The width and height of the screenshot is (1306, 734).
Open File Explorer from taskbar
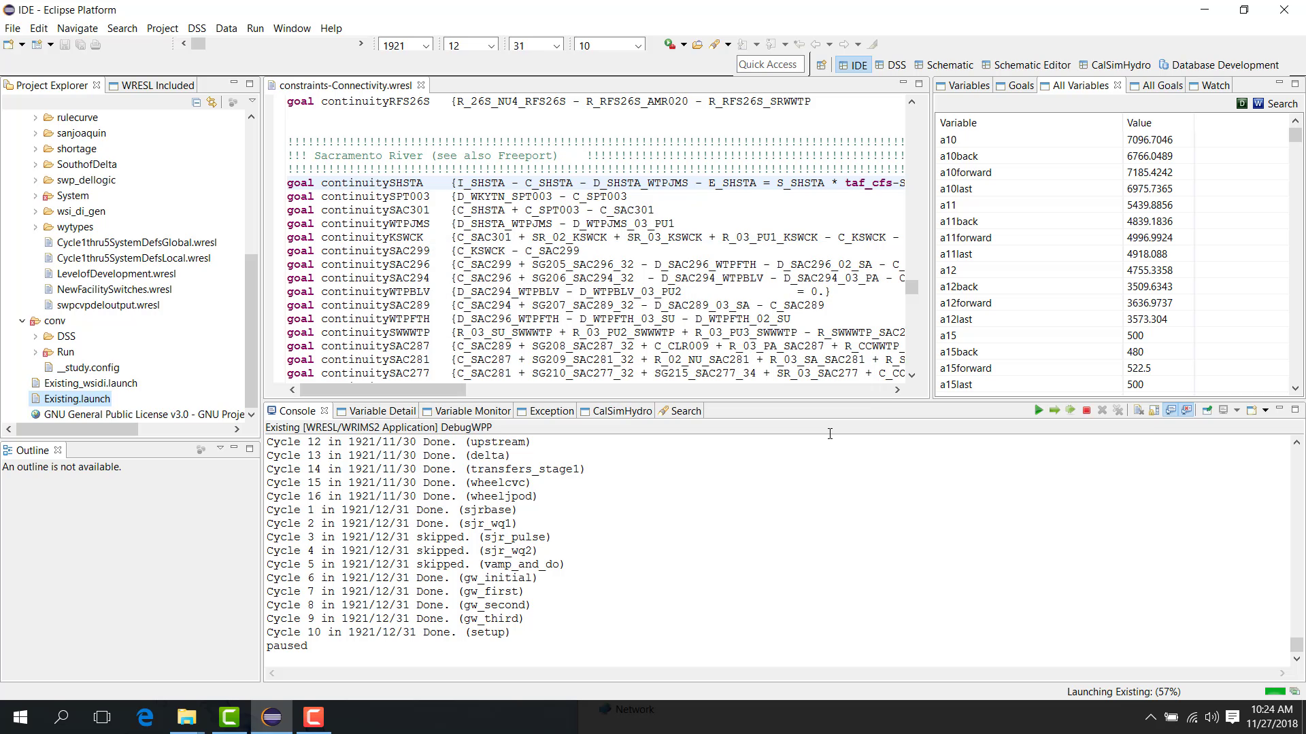tap(187, 717)
